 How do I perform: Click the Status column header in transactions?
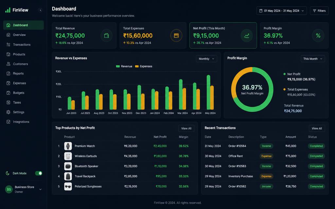click(312, 137)
